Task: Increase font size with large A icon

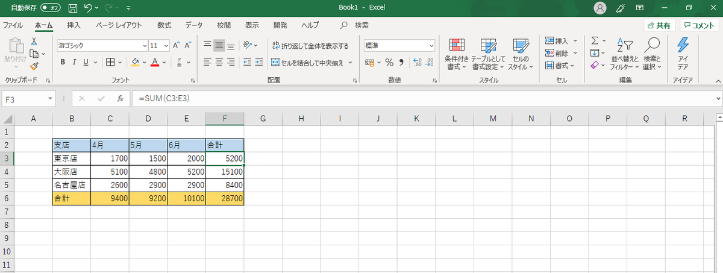Action: click(x=176, y=45)
